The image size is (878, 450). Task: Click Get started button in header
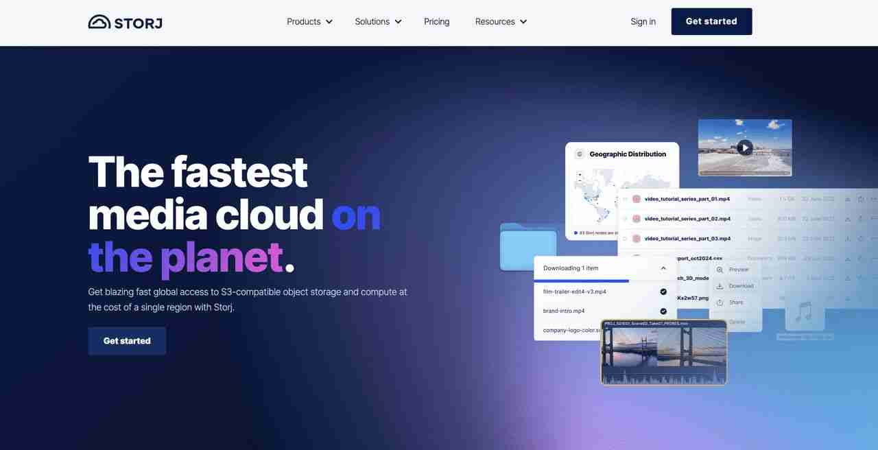point(711,21)
